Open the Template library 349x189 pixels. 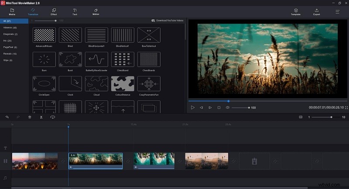pyautogui.click(x=296, y=12)
